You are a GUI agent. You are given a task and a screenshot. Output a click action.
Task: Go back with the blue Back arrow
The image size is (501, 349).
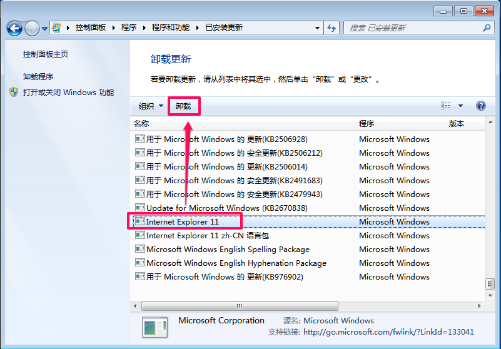14,28
